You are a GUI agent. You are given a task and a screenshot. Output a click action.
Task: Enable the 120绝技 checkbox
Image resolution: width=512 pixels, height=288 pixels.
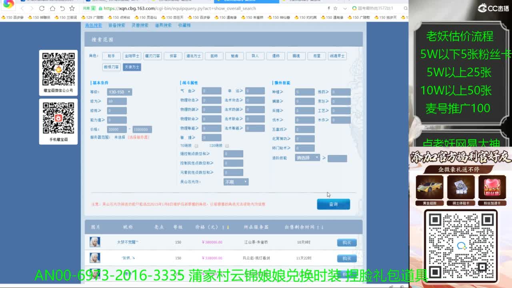click(226, 146)
